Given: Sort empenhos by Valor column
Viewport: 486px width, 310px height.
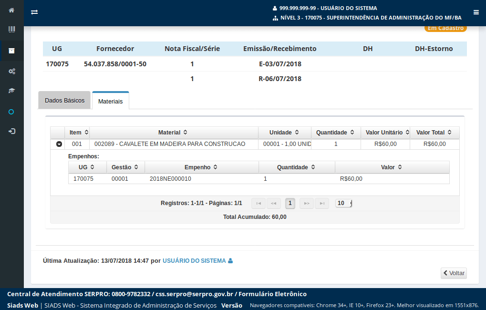Looking at the screenshot, I should point(400,167).
